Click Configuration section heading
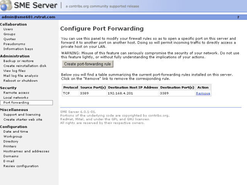247x185 pixels. (14, 127)
